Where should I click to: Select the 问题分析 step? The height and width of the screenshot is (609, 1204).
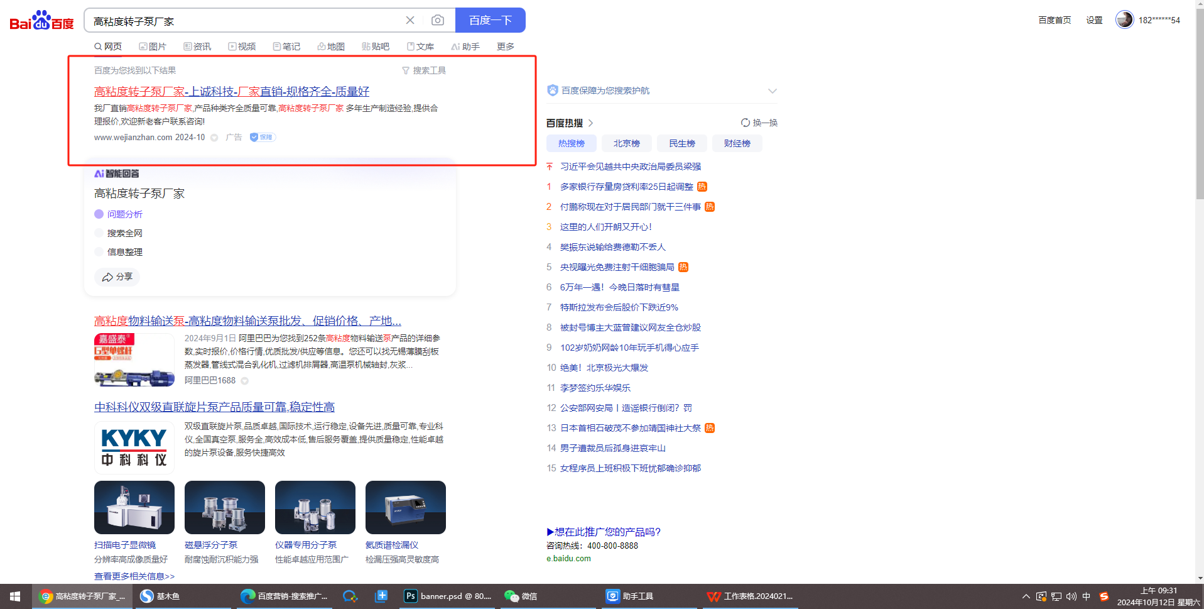click(124, 214)
